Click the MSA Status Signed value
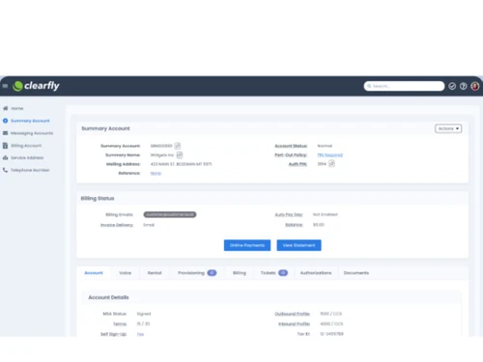Screen dimensions: 483x362 (144, 314)
